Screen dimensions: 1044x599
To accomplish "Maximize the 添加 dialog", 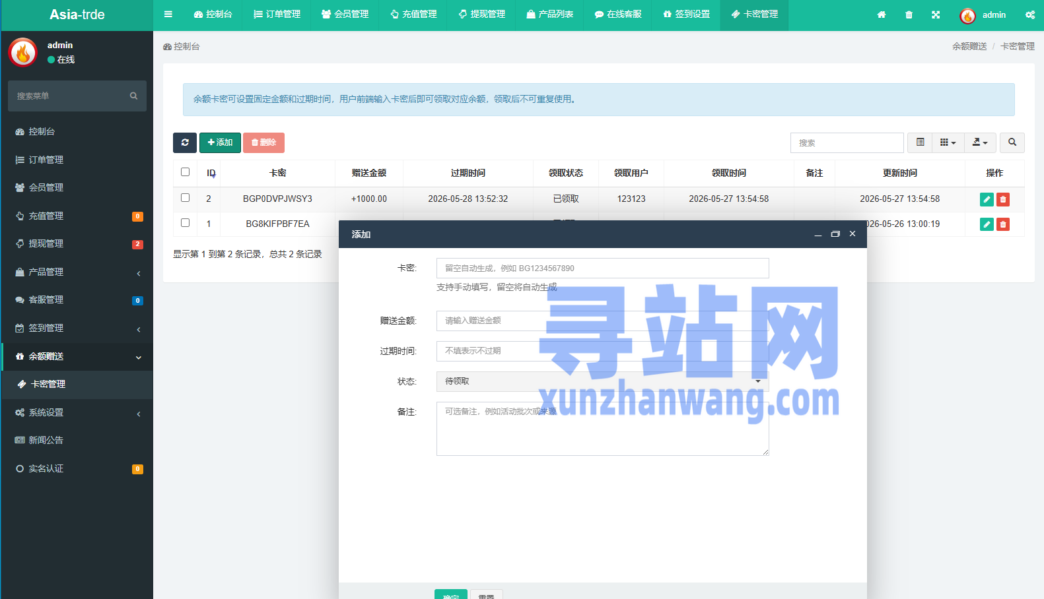I will click(x=835, y=234).
